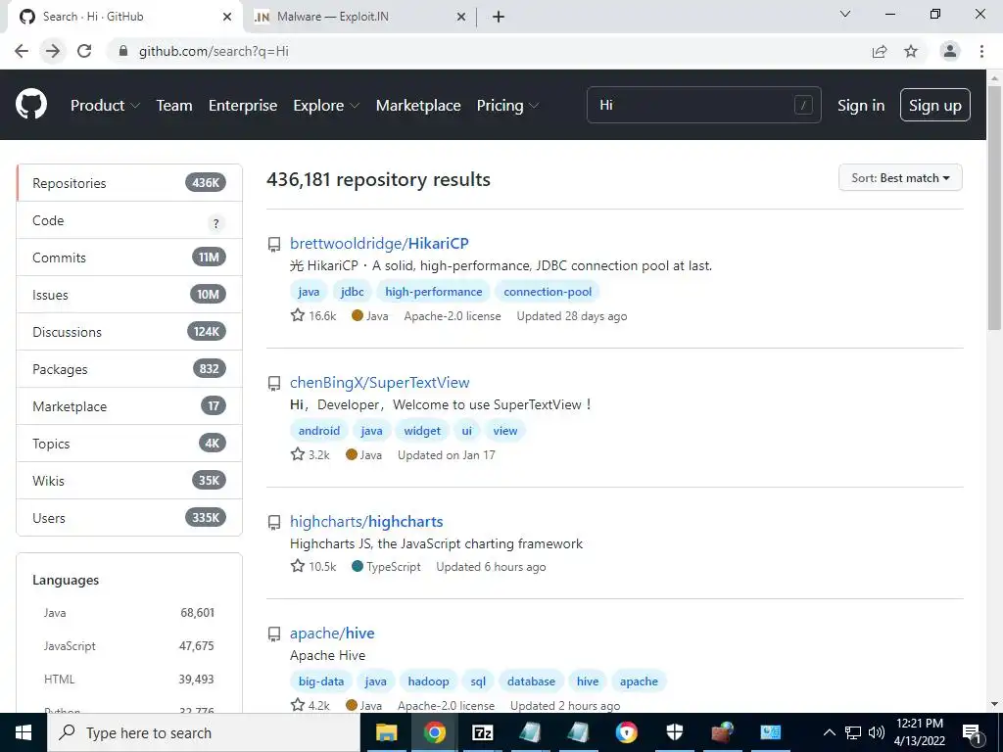Close the Malware — Exploit.IN tab

[461, 17]
